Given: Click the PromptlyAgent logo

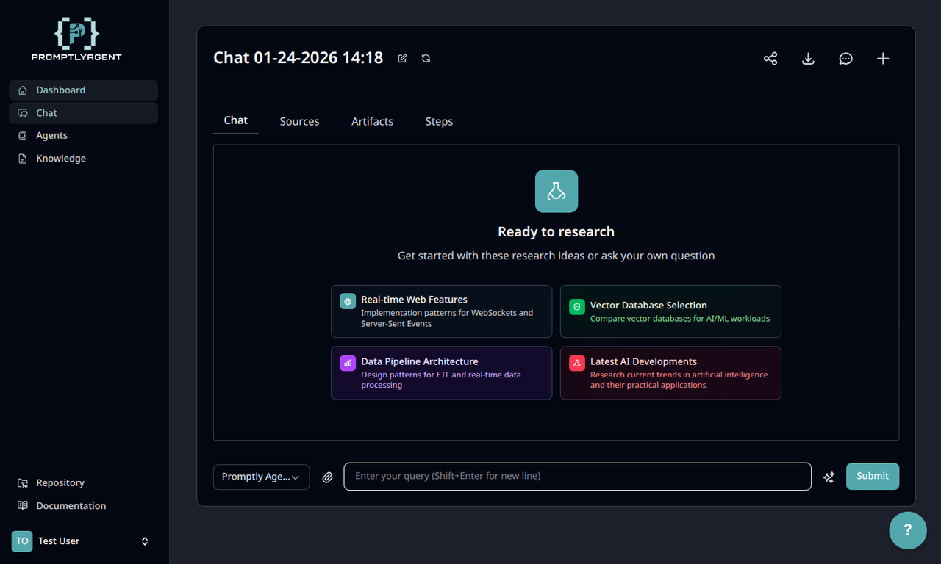Looking at the screenshot, I should [x=76, y=39].
